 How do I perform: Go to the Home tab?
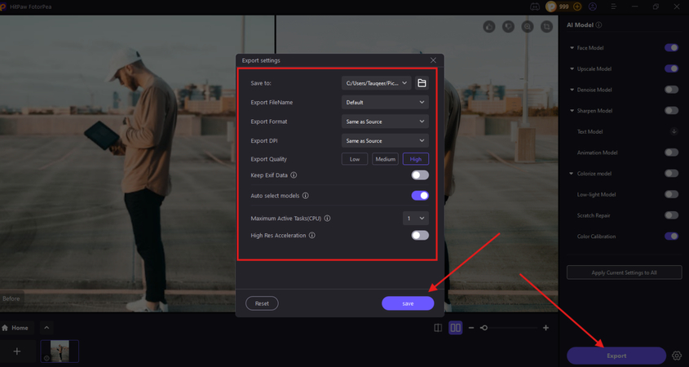coord(15,328)
